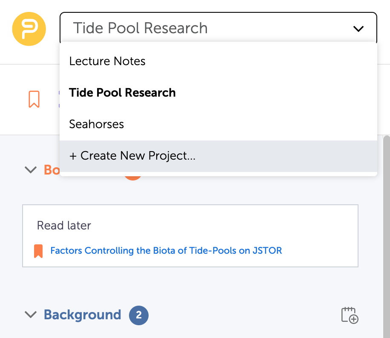The image size is (390, 338).
Task: Click the yellow P logo icon
Action: coord(29,29)
